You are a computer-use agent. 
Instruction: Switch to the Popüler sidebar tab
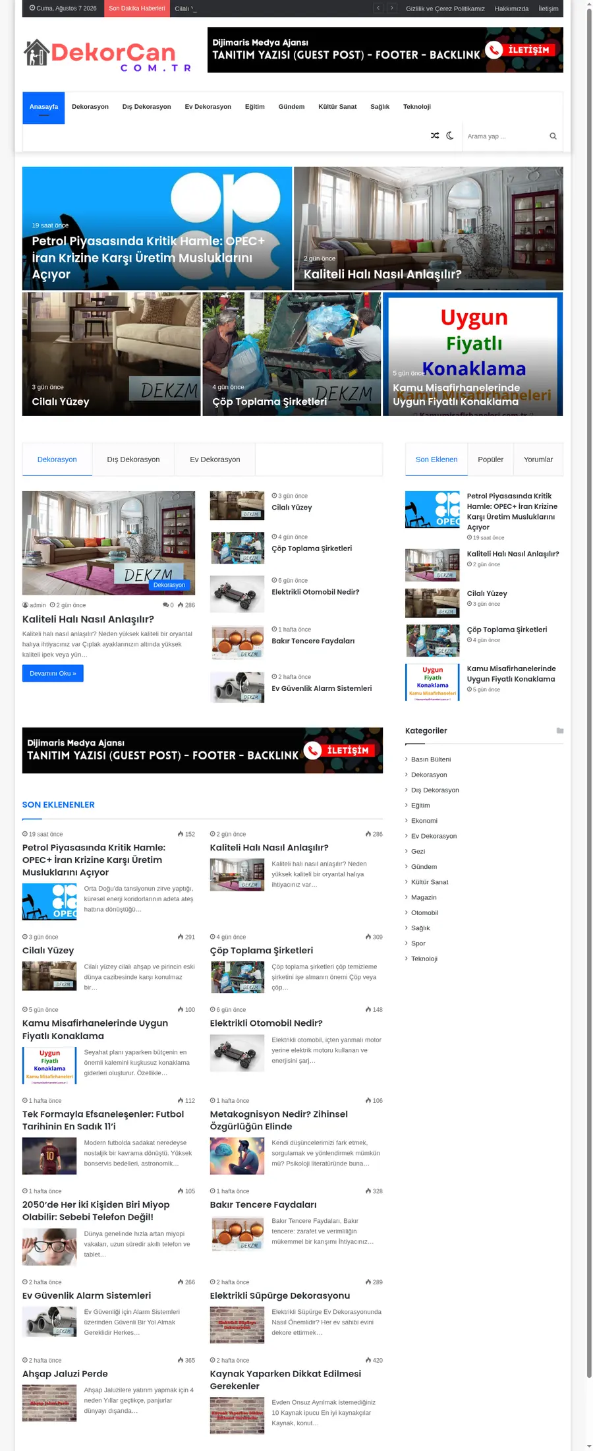pyautogui.click(x=490, y=459)
